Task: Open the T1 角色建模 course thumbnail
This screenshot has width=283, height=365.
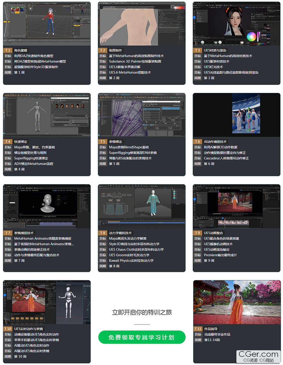Action: tap(47, 23)
